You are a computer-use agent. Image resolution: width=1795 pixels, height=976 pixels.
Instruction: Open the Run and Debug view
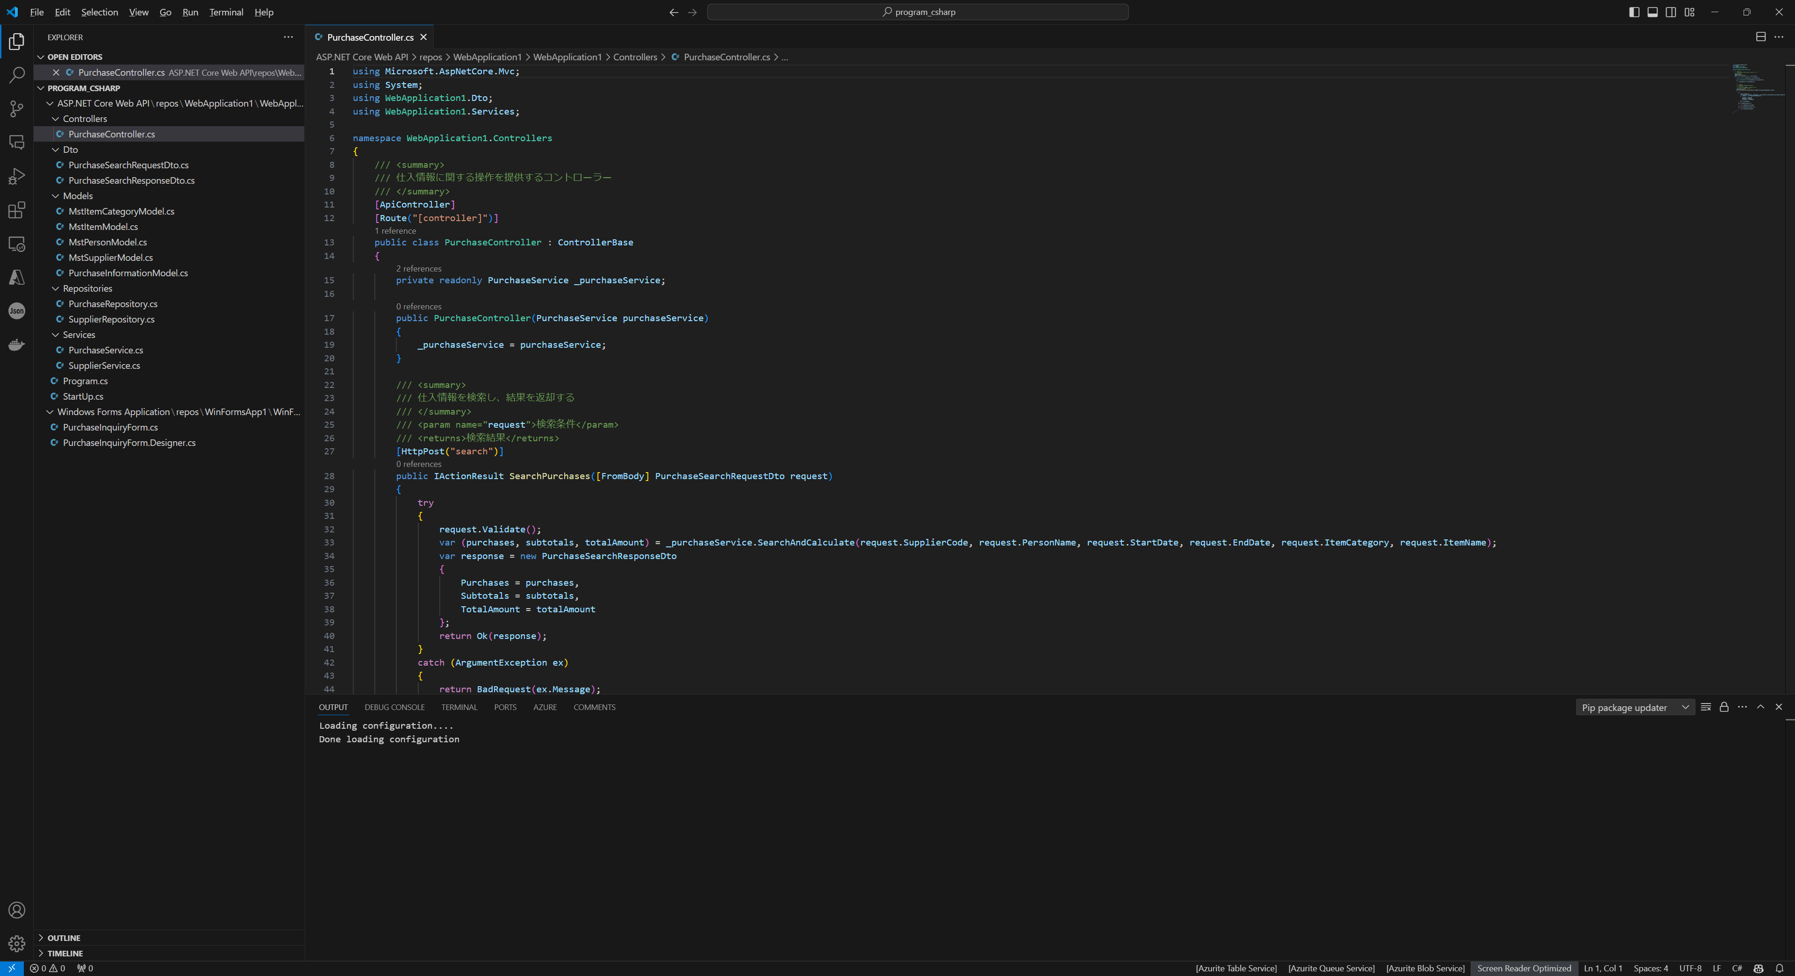coord(17,176)
